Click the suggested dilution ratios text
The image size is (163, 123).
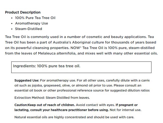click(130, 90)
